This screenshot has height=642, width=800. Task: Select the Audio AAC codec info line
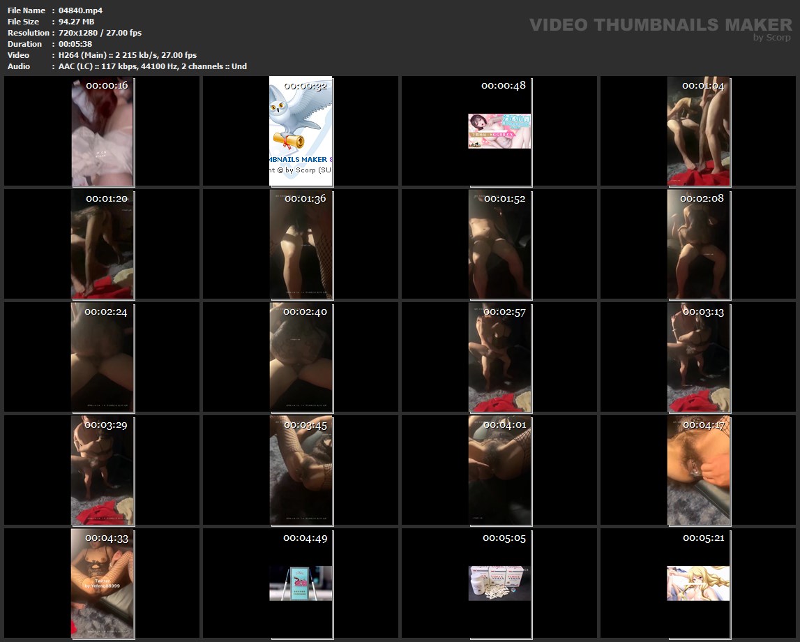pyautogui.click(x=153, y=66)
